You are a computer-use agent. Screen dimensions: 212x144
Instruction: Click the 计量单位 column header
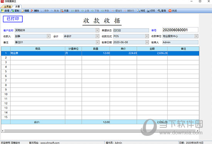pyautogui.click(x=73, y=49)
